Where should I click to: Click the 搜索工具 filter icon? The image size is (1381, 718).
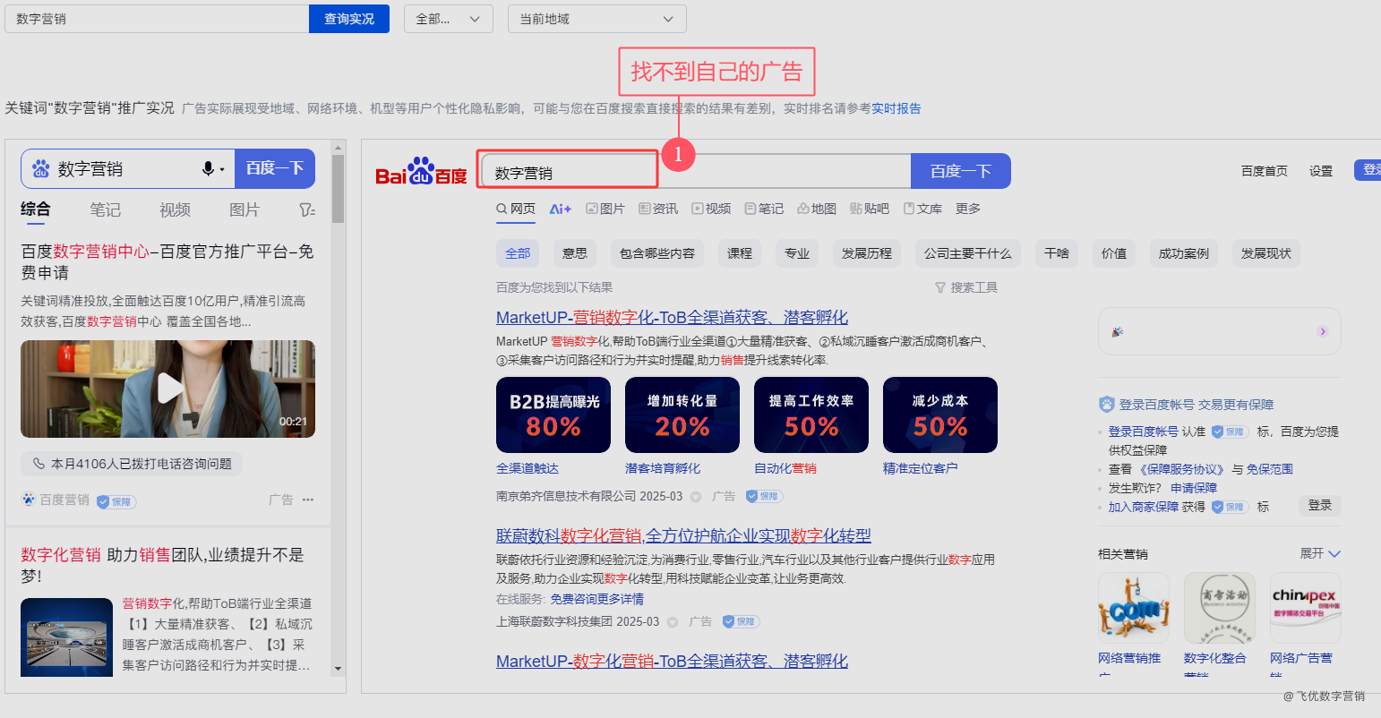[940, 287]
